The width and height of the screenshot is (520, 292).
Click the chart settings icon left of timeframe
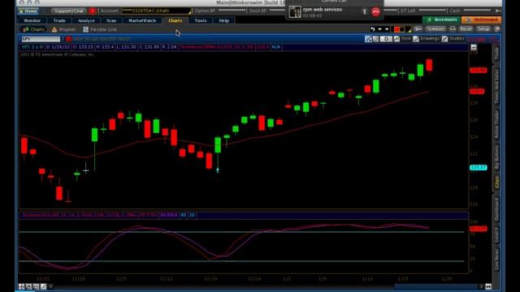pyautogui.click(x=368, y=39)
